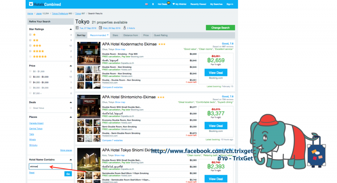Open APA Hotel Kodenmacho Ekimae title
337x183 pixels.
click(x=129, y=44)
